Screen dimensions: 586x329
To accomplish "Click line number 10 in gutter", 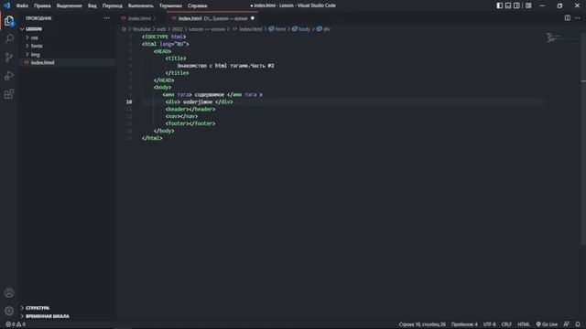I will (129, 101).
